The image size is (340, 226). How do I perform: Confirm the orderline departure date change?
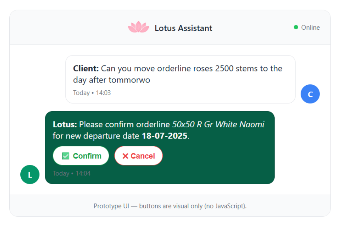tap(81, 155)
